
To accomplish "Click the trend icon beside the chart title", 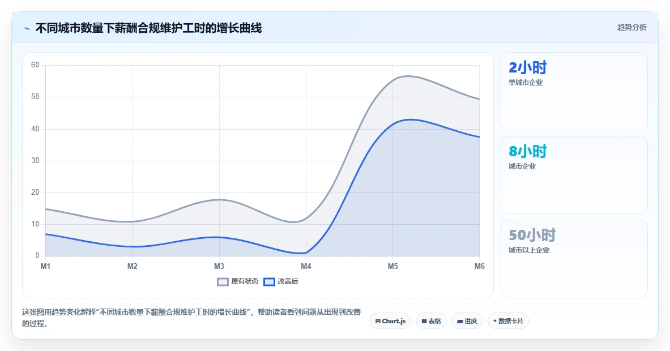I will click(x=27, y=29).
